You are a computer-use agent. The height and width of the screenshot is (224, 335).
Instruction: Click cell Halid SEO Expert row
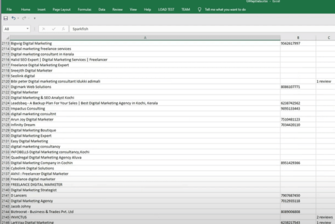pos(145,60)
